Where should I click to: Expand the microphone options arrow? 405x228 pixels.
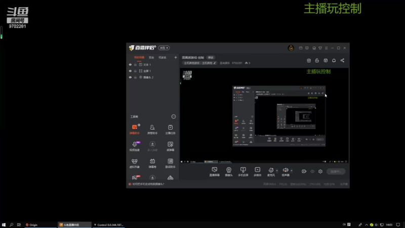277,171
